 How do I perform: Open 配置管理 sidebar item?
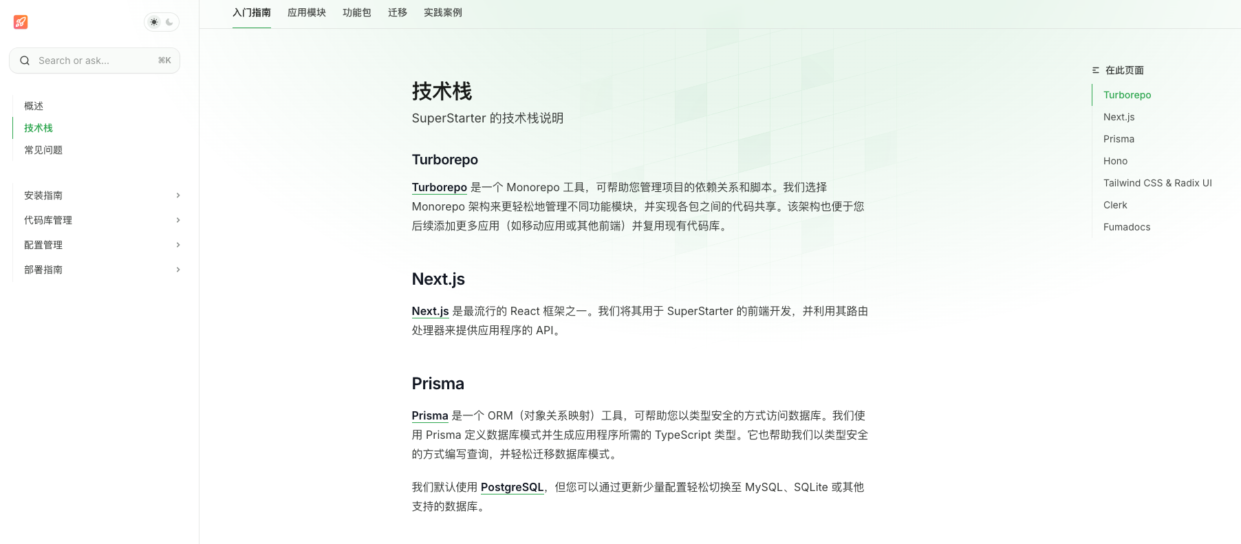pyautogui.click(x=43, y=245)
